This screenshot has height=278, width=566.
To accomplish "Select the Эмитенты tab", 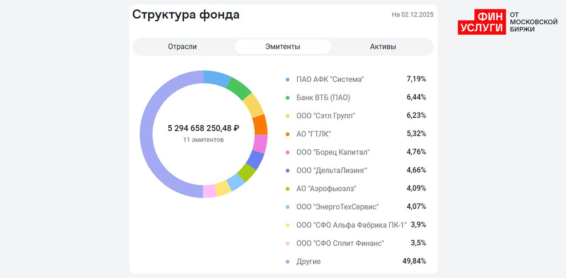I will coord(283,47).
